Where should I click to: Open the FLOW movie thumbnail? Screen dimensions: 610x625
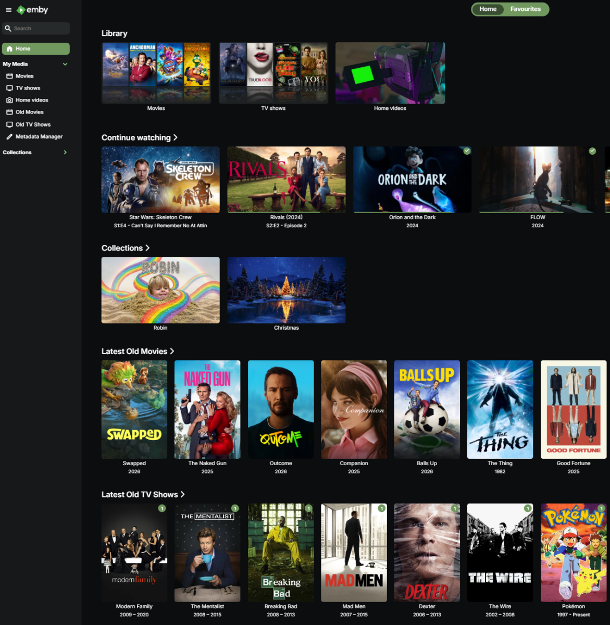point(538,180)
